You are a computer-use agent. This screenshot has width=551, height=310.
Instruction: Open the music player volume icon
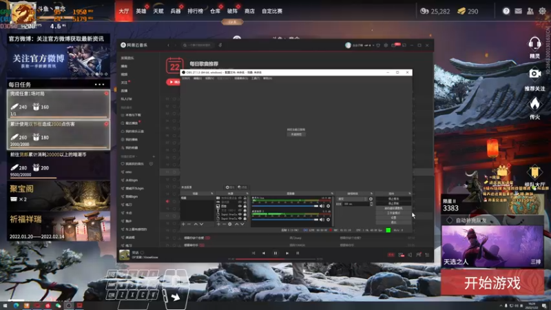click(x=410, y=255)
